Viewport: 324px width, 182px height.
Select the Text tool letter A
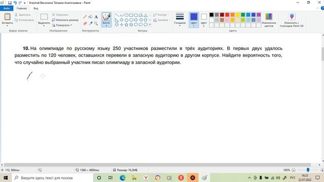[96, 17]
